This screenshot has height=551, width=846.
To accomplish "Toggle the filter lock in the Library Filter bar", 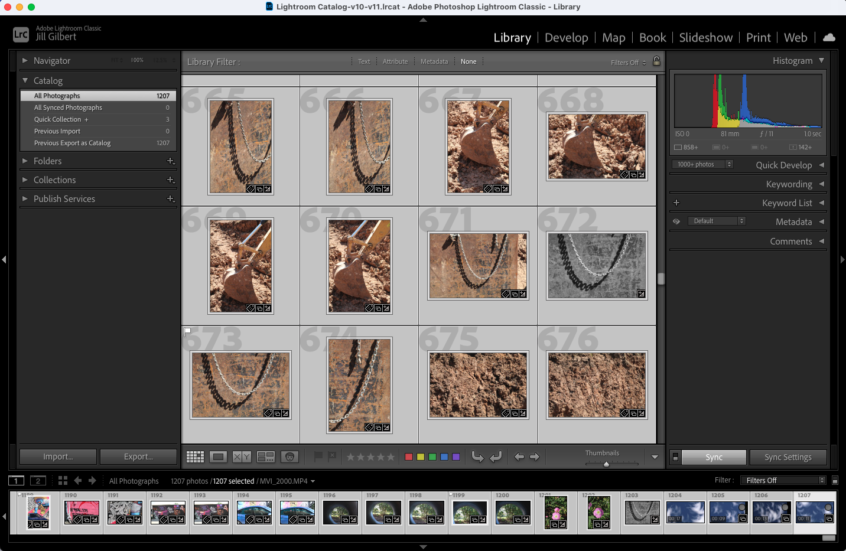I will (657, 61).
